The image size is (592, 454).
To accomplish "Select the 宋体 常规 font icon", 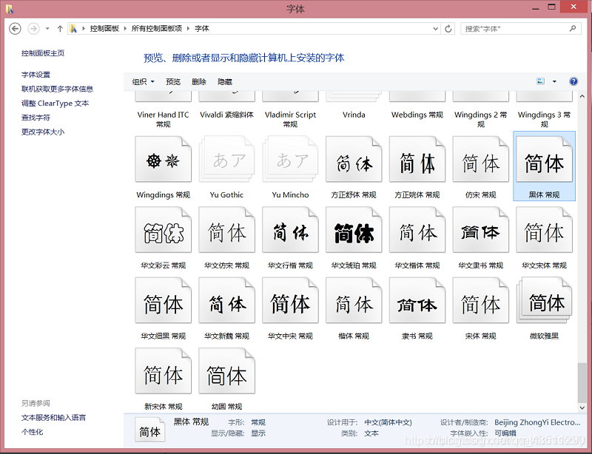I will (480, 300).
